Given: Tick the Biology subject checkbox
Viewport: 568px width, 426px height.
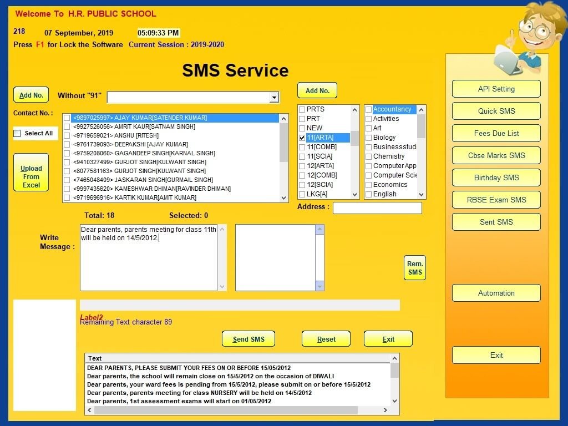Looking at the screenshot, I should [368, 138].
